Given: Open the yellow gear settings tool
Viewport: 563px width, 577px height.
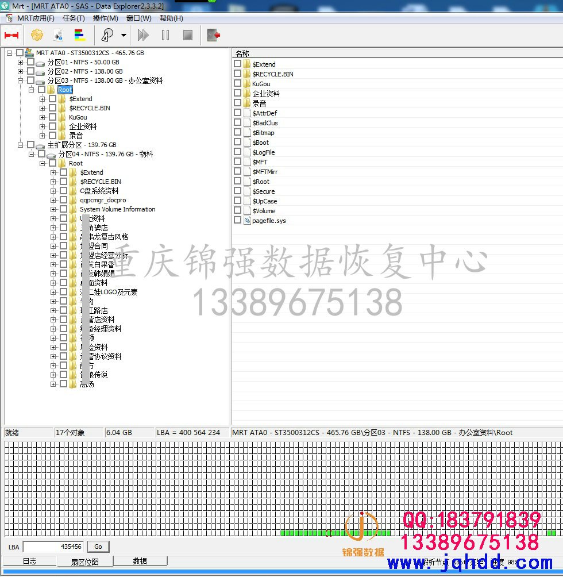Looking at the screenshot, I should (37, 35).
